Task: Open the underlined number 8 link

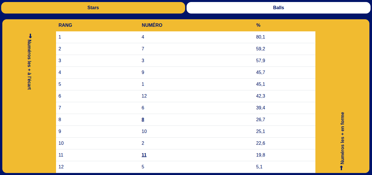Action: (143, 120)
